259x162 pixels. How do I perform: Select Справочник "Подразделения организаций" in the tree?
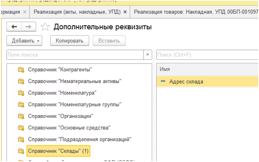click(x=80, y=139)
